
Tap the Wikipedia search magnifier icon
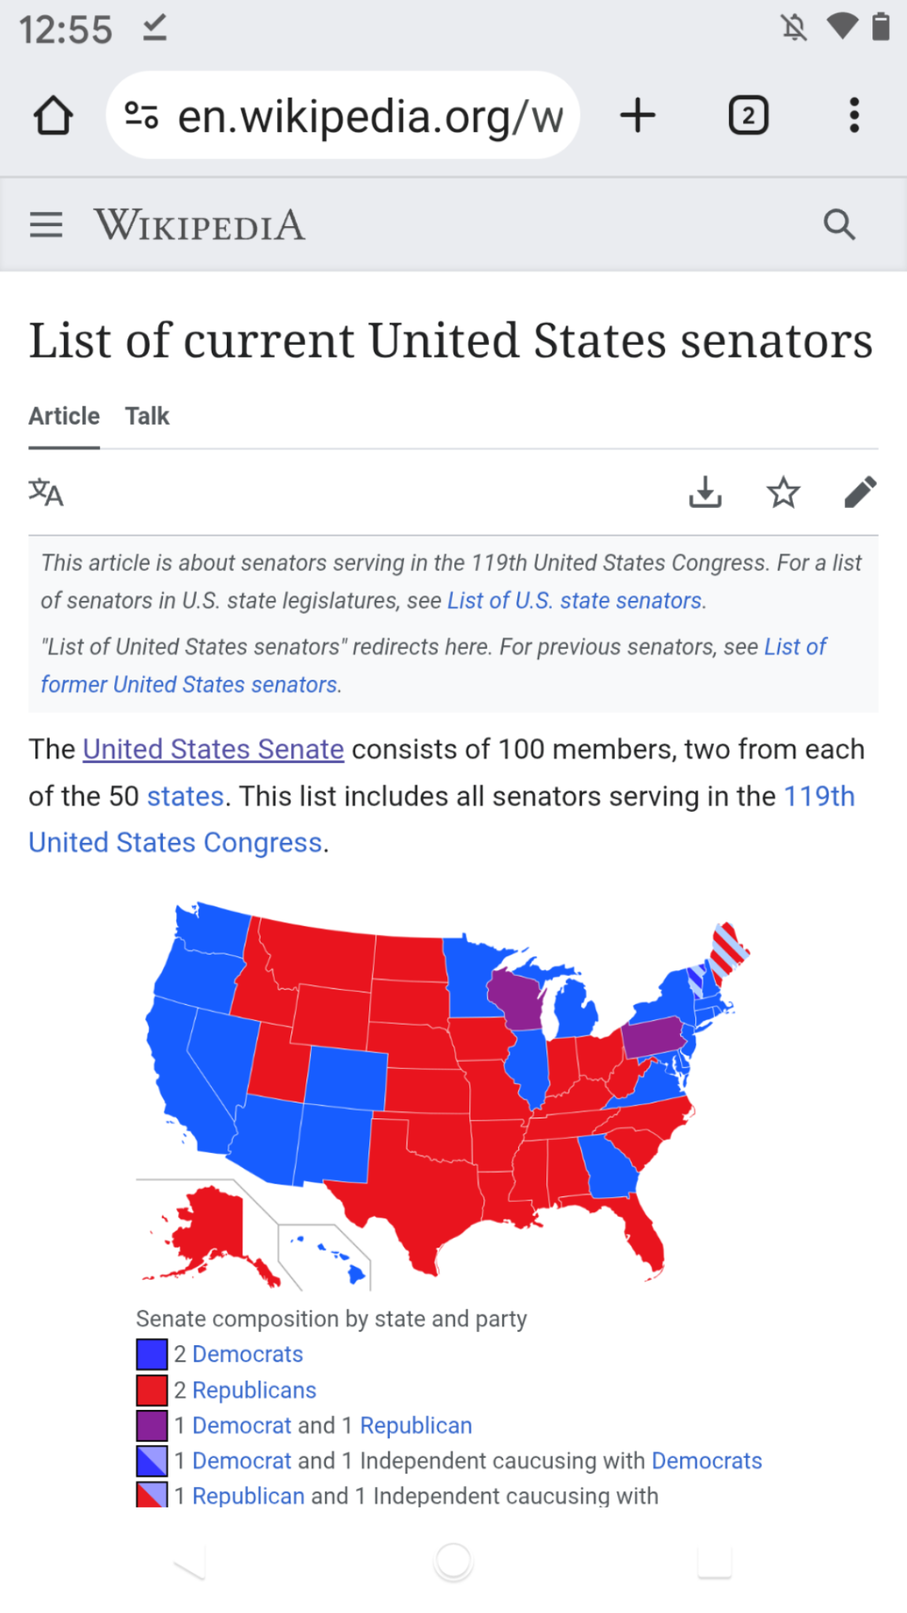pyautogui.click(x=839, y=225)
